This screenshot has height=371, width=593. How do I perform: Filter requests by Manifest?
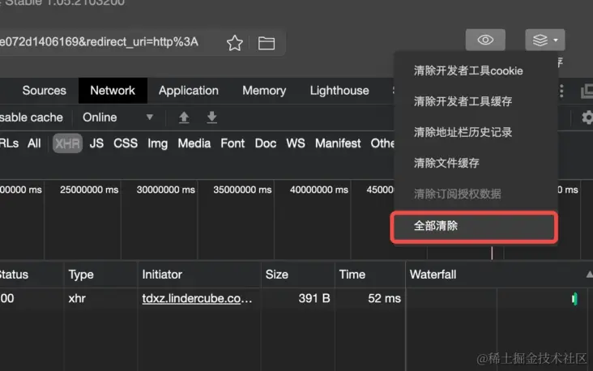pyautogui.click(x=338, y=143)
